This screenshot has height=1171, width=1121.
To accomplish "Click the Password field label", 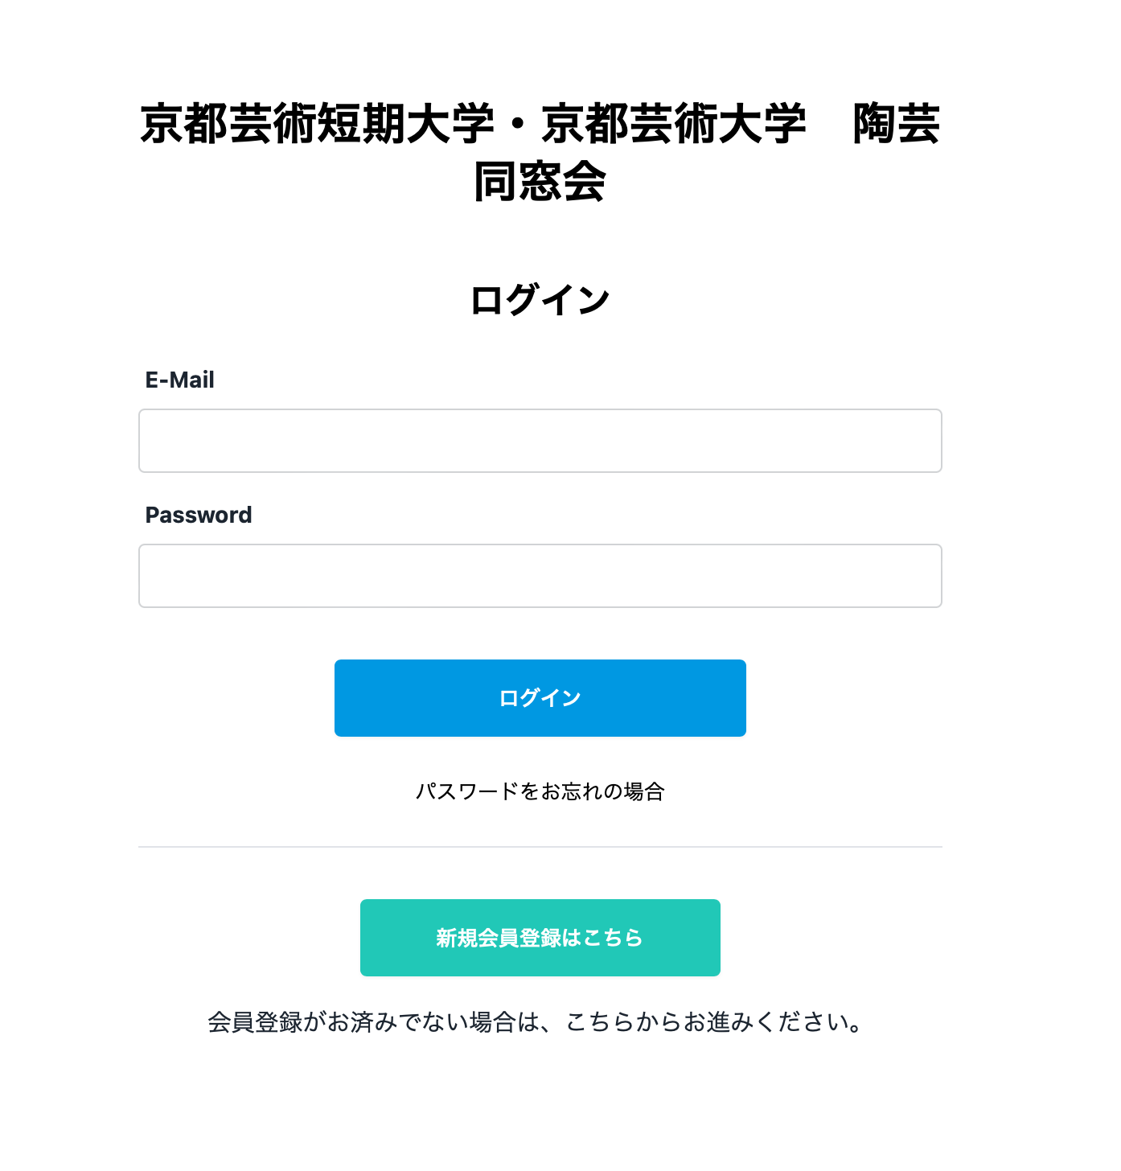I will pos(198,514).
